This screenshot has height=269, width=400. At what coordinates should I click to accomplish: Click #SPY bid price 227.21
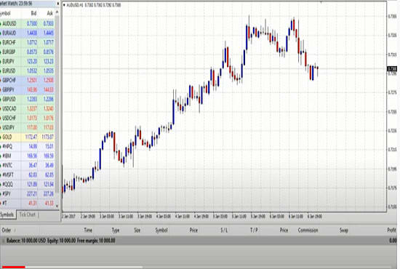pyautogui.click(x=32, y=194)
